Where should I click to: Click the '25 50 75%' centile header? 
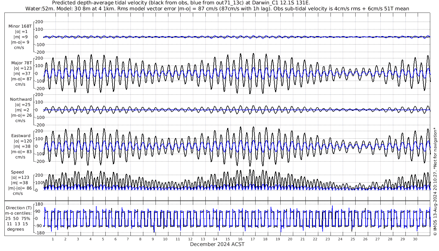coord(19,219)
